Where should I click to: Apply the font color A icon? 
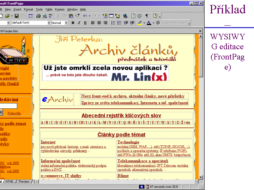pos(149,23)
